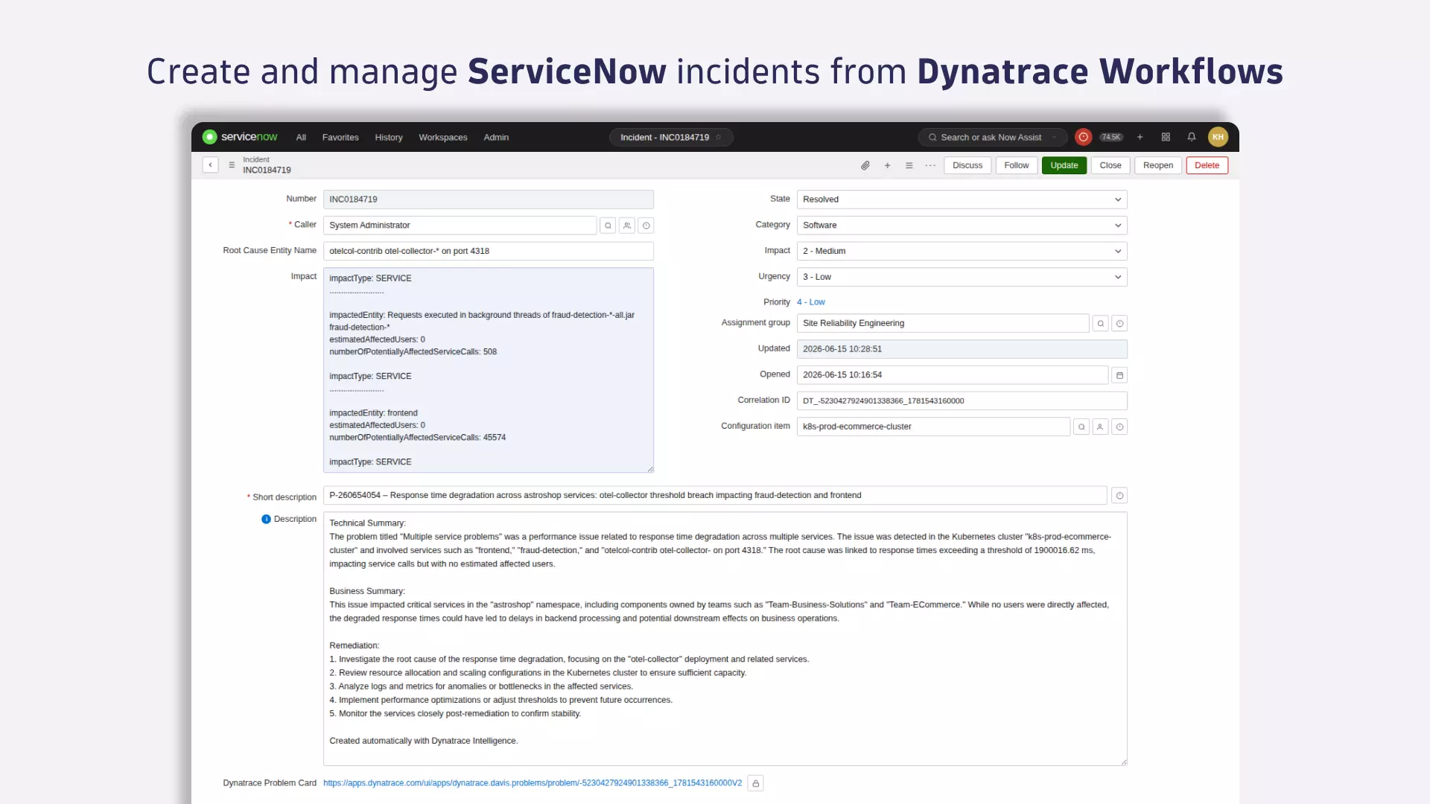
Task: Open the more options ellipsis in header
Action: [930, 165]
